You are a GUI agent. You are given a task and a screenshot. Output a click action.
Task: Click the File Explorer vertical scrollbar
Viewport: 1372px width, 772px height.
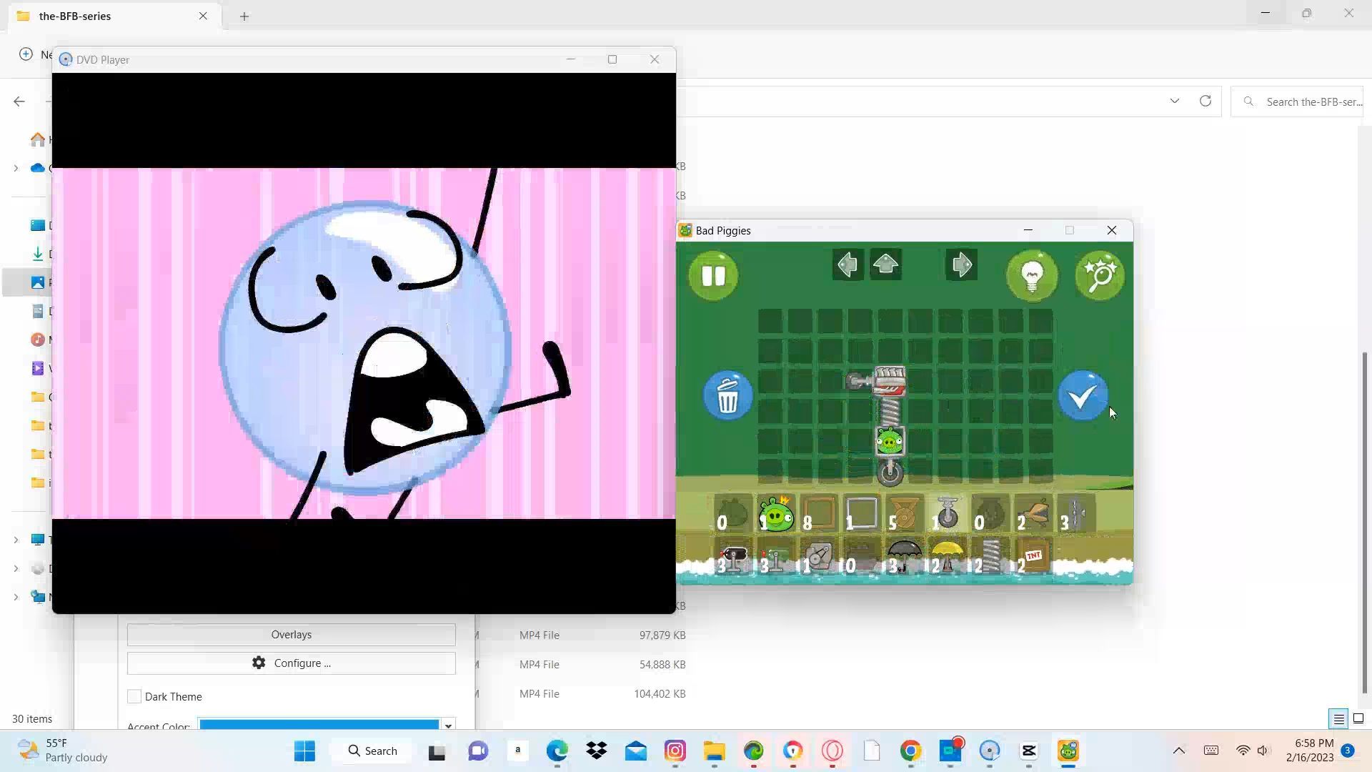point(1366,522)
